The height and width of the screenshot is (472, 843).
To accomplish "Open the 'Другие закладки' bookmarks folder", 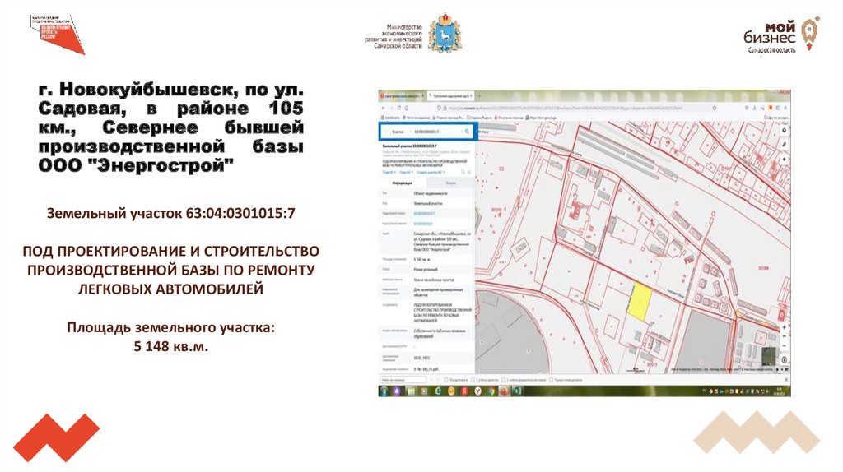I will [x=775, y=118].
